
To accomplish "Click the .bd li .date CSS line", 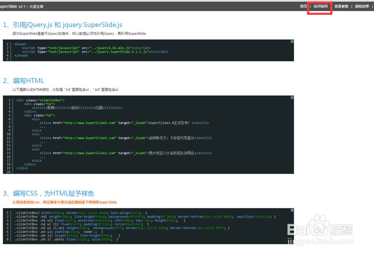I will 67,239.
